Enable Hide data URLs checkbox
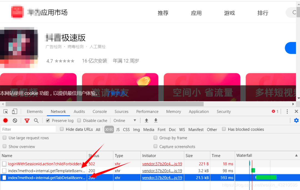300x190 pixels. tap(62, 129)
